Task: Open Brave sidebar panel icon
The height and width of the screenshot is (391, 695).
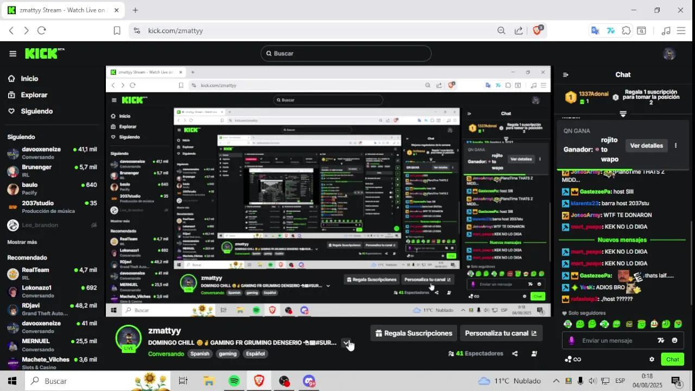Action: [x=641, y=31]
